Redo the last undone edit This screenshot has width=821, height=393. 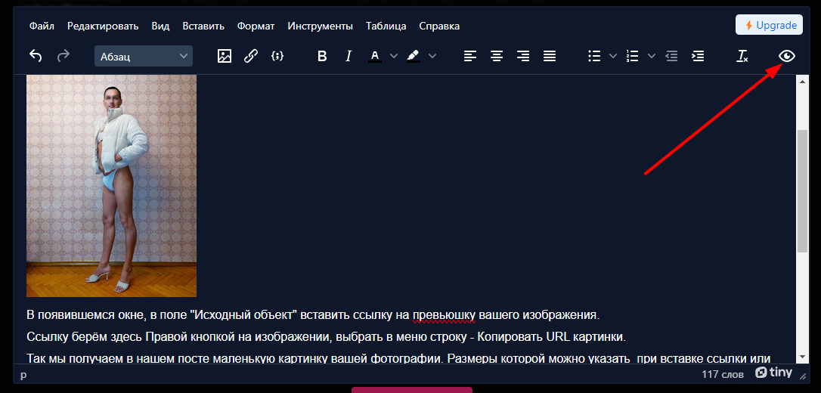(64, 56)
